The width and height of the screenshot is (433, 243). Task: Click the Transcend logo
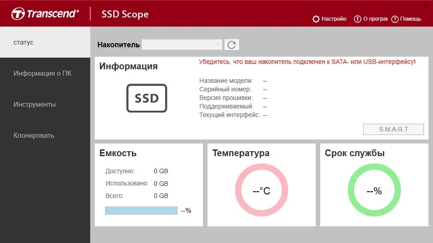(45, 14)
